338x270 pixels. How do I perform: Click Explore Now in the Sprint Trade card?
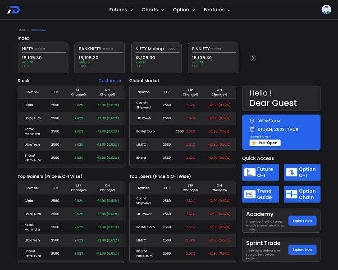point(302,249)
